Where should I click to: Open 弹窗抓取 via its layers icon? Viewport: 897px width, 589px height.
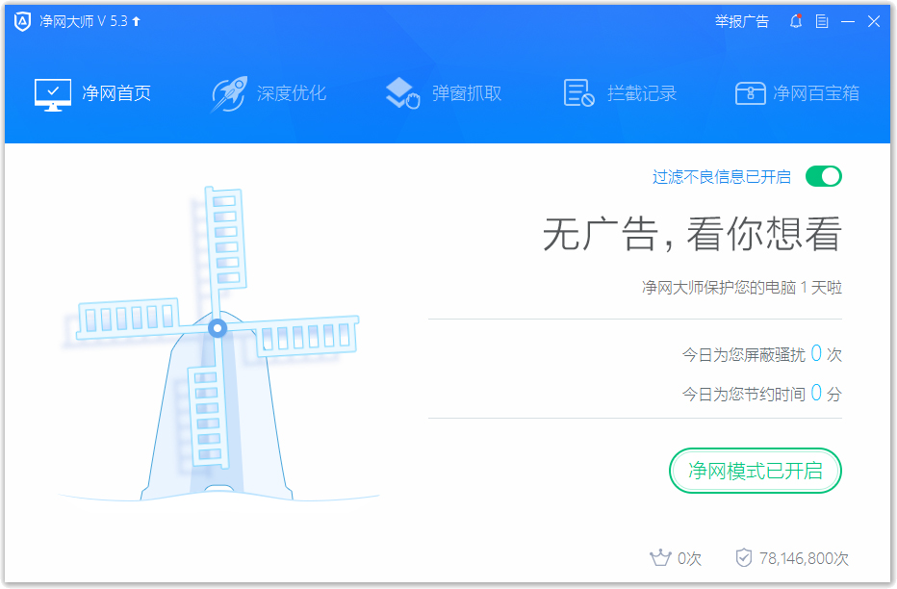click(401, 92)
